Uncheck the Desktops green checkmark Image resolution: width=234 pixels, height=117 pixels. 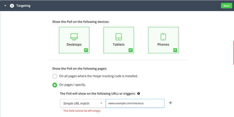coord(86,50)
